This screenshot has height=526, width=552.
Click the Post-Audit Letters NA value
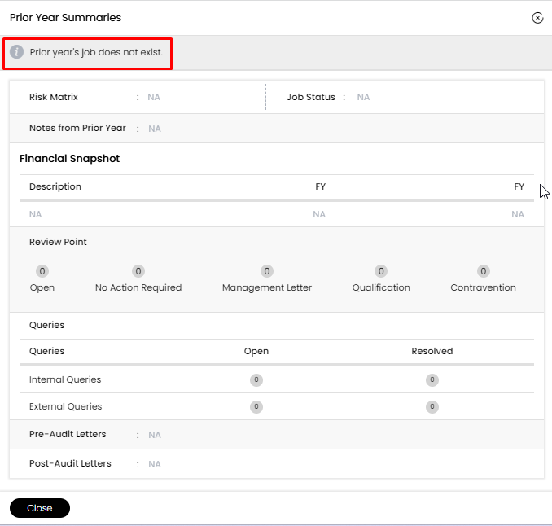(x=155, y=464)
